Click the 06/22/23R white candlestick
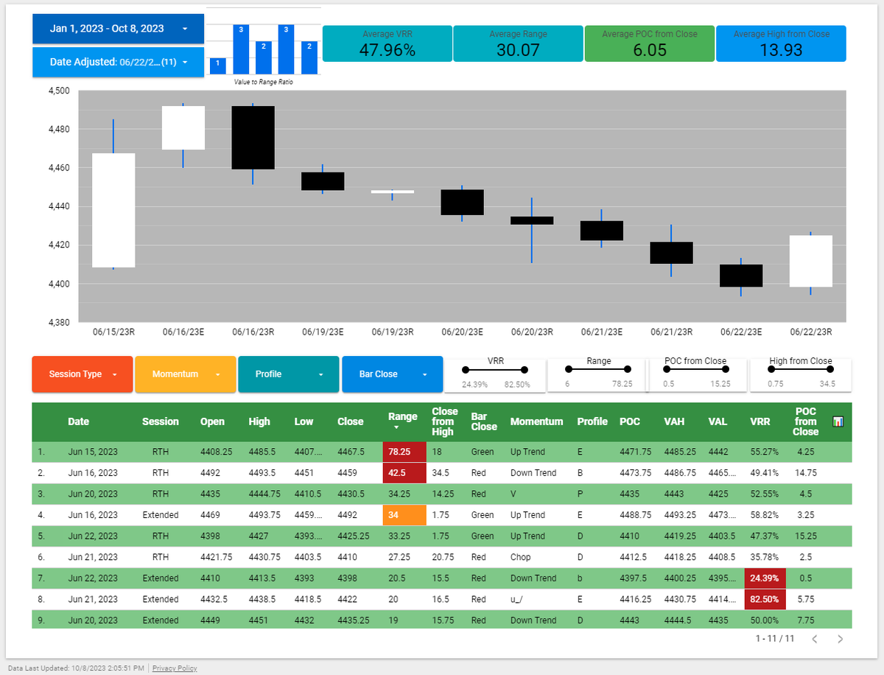 tap(810, 261)
